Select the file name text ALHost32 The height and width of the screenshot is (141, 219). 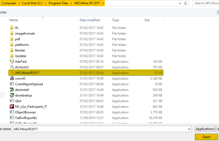22,67
